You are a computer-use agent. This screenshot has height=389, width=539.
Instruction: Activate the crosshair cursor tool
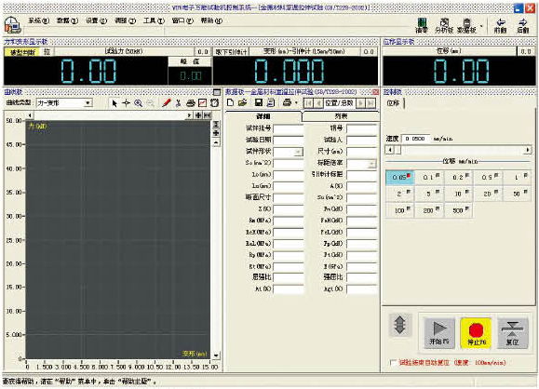pos(127,103)
